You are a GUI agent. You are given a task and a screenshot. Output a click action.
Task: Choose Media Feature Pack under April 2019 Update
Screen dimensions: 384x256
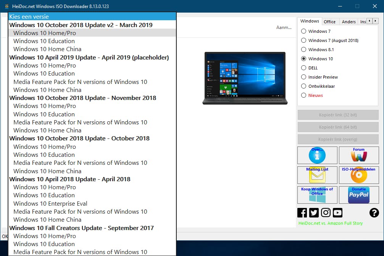92,82
